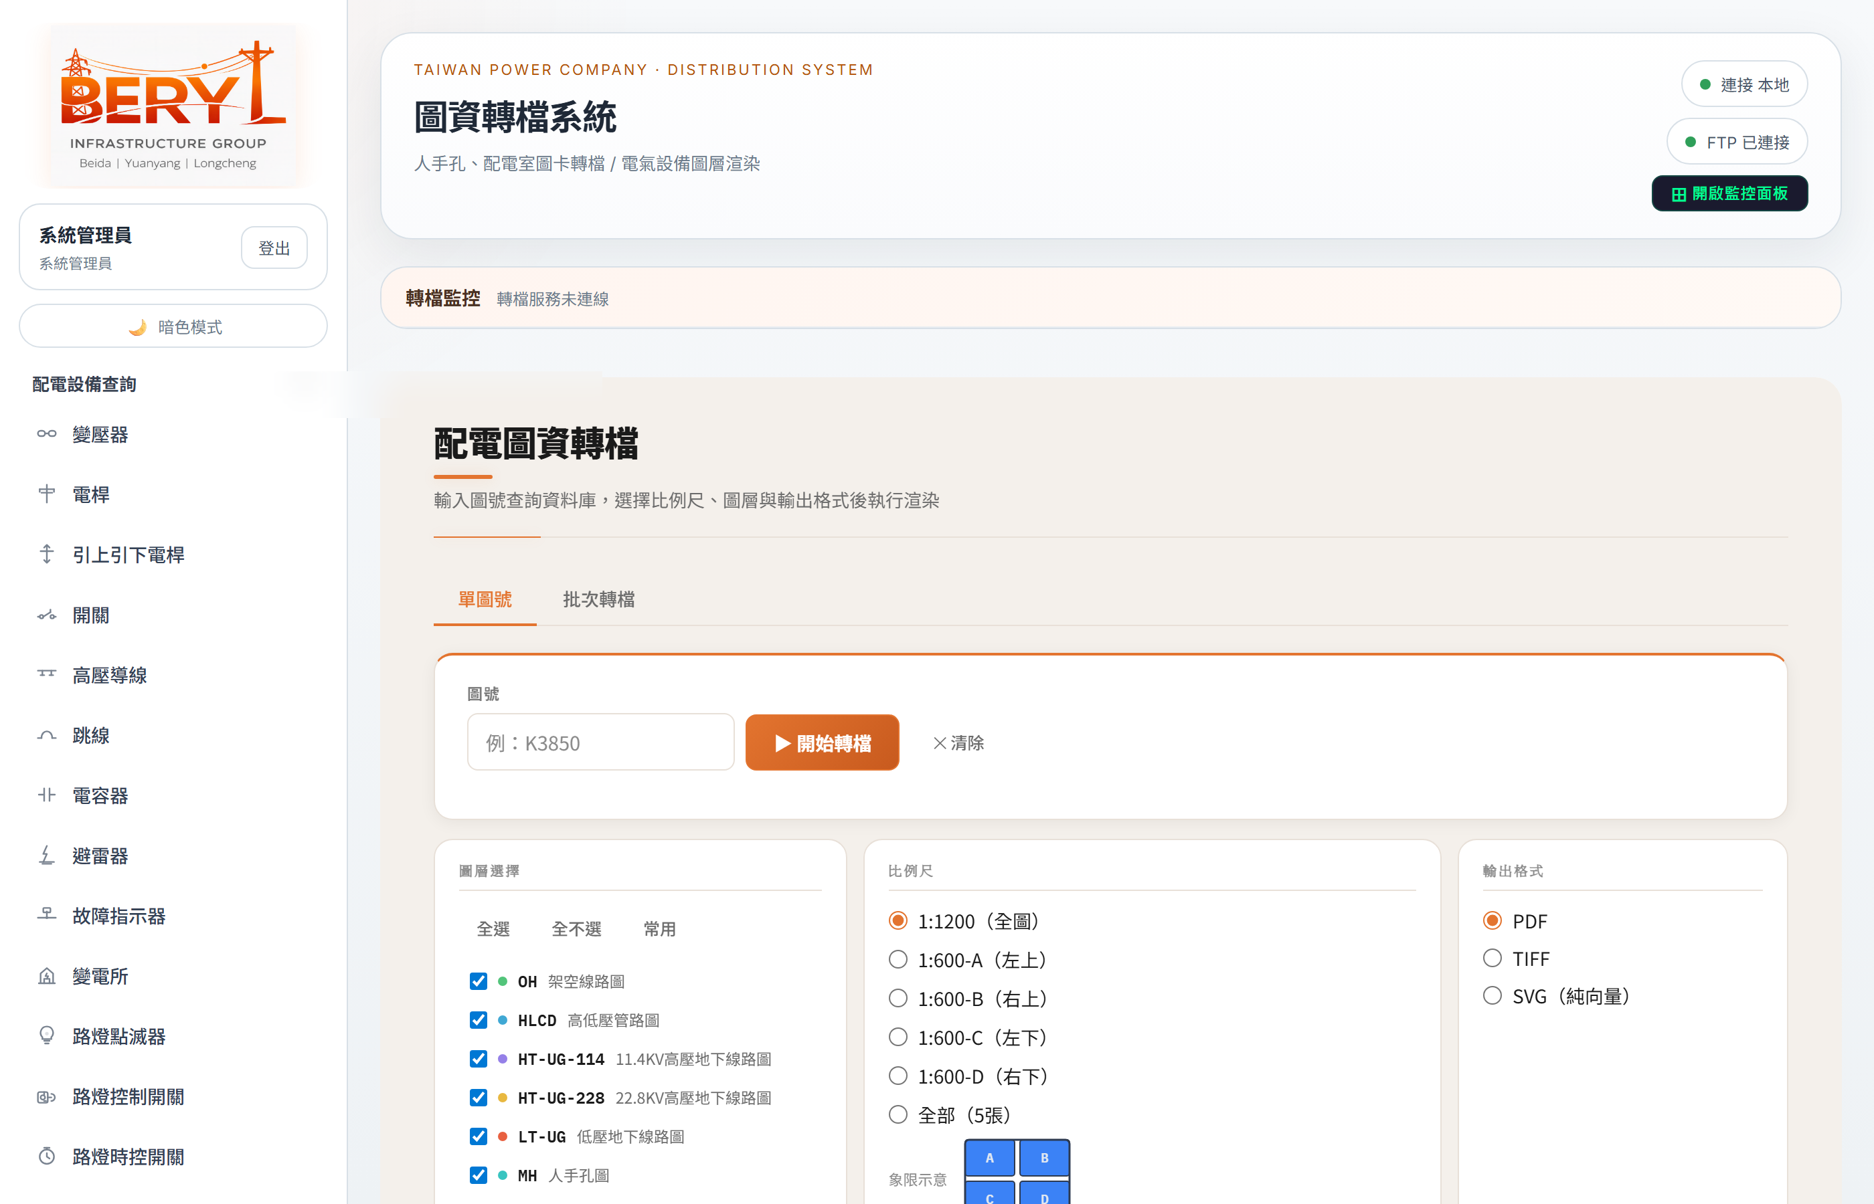Click the moon icon for dark mode
The image size is (1874, 1204).
138,327
